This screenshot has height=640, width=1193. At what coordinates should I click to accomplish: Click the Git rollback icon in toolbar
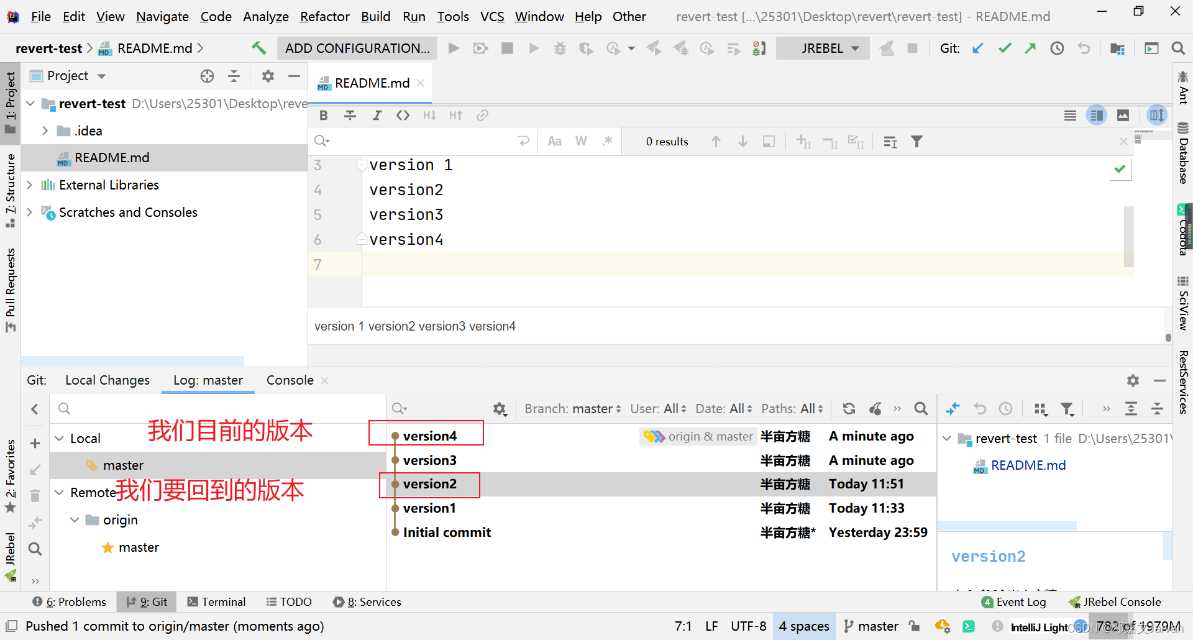(x=1084, y=48)
